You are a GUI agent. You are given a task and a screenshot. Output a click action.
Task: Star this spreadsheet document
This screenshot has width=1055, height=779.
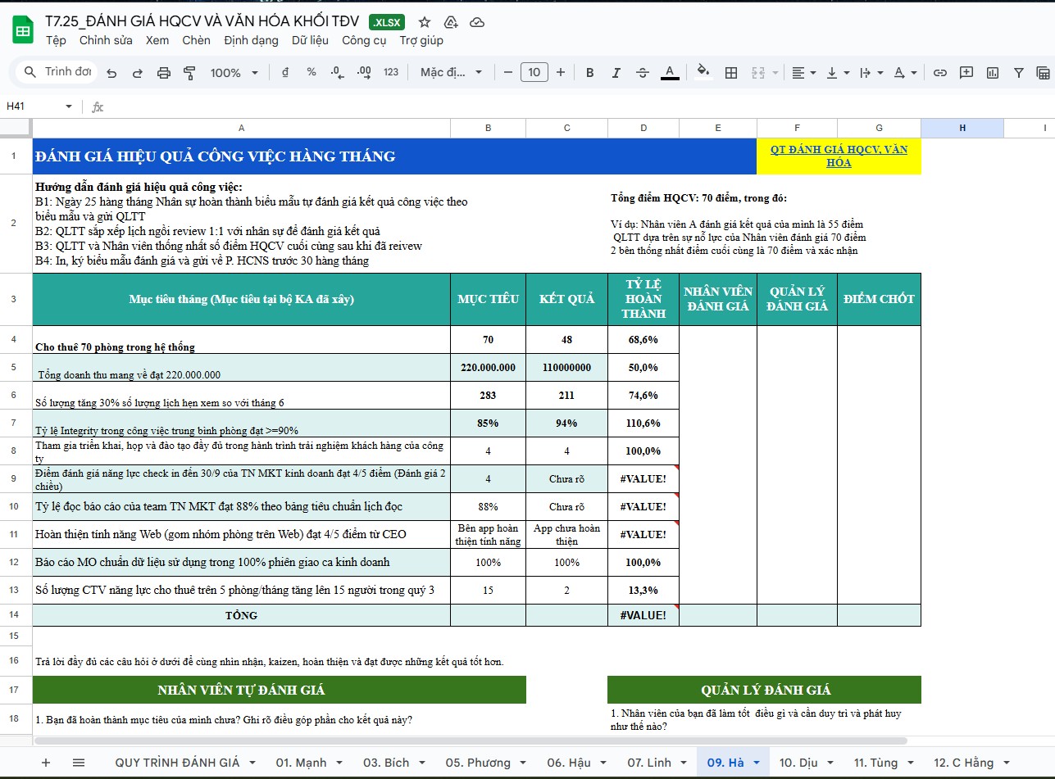pyautogui.click(x=425, y=22)
